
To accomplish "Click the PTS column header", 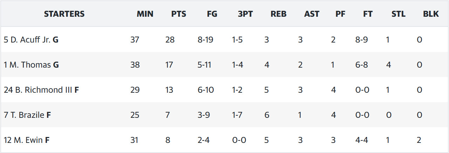I will (179, 14).
